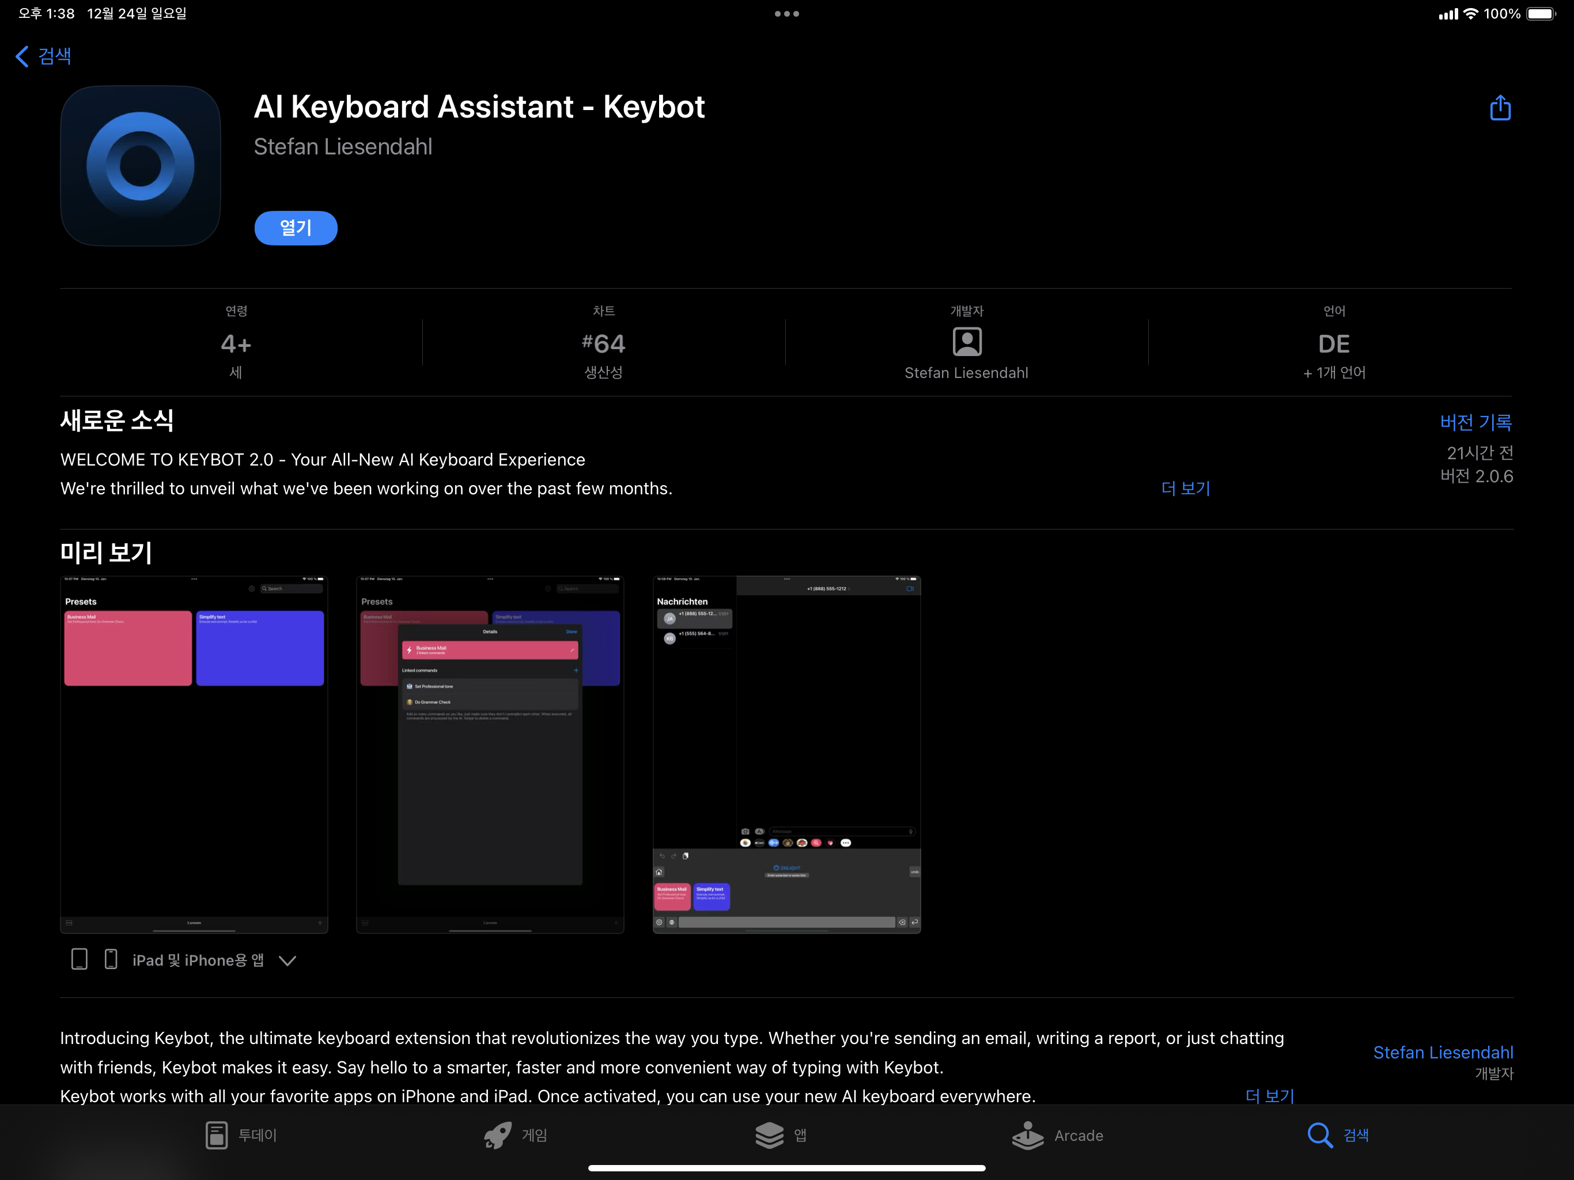Tap the Stefan Liesendahl developer avatar
The height and width of the screenshot is (1180, 1574).
coord(966,342)
